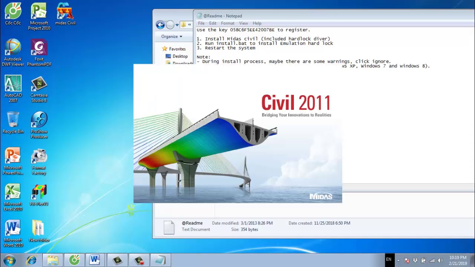Screen dimensions: 475x267
Task: Click the Windows Start orb
Action: coord(10,260)
